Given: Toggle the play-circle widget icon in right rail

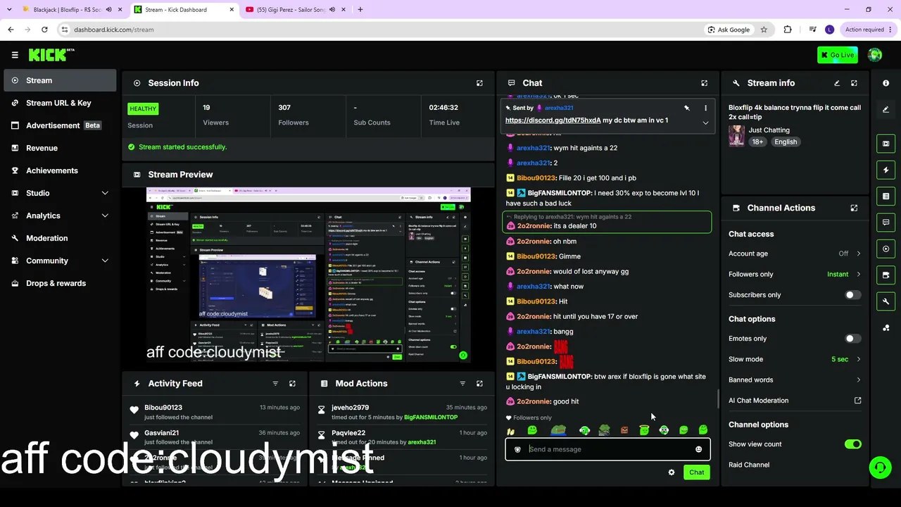Looking at the screenshot, I should (886, 249).
